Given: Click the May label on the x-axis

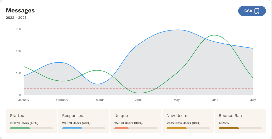Looking at the screenshot, I should click(x=177, y=100).
